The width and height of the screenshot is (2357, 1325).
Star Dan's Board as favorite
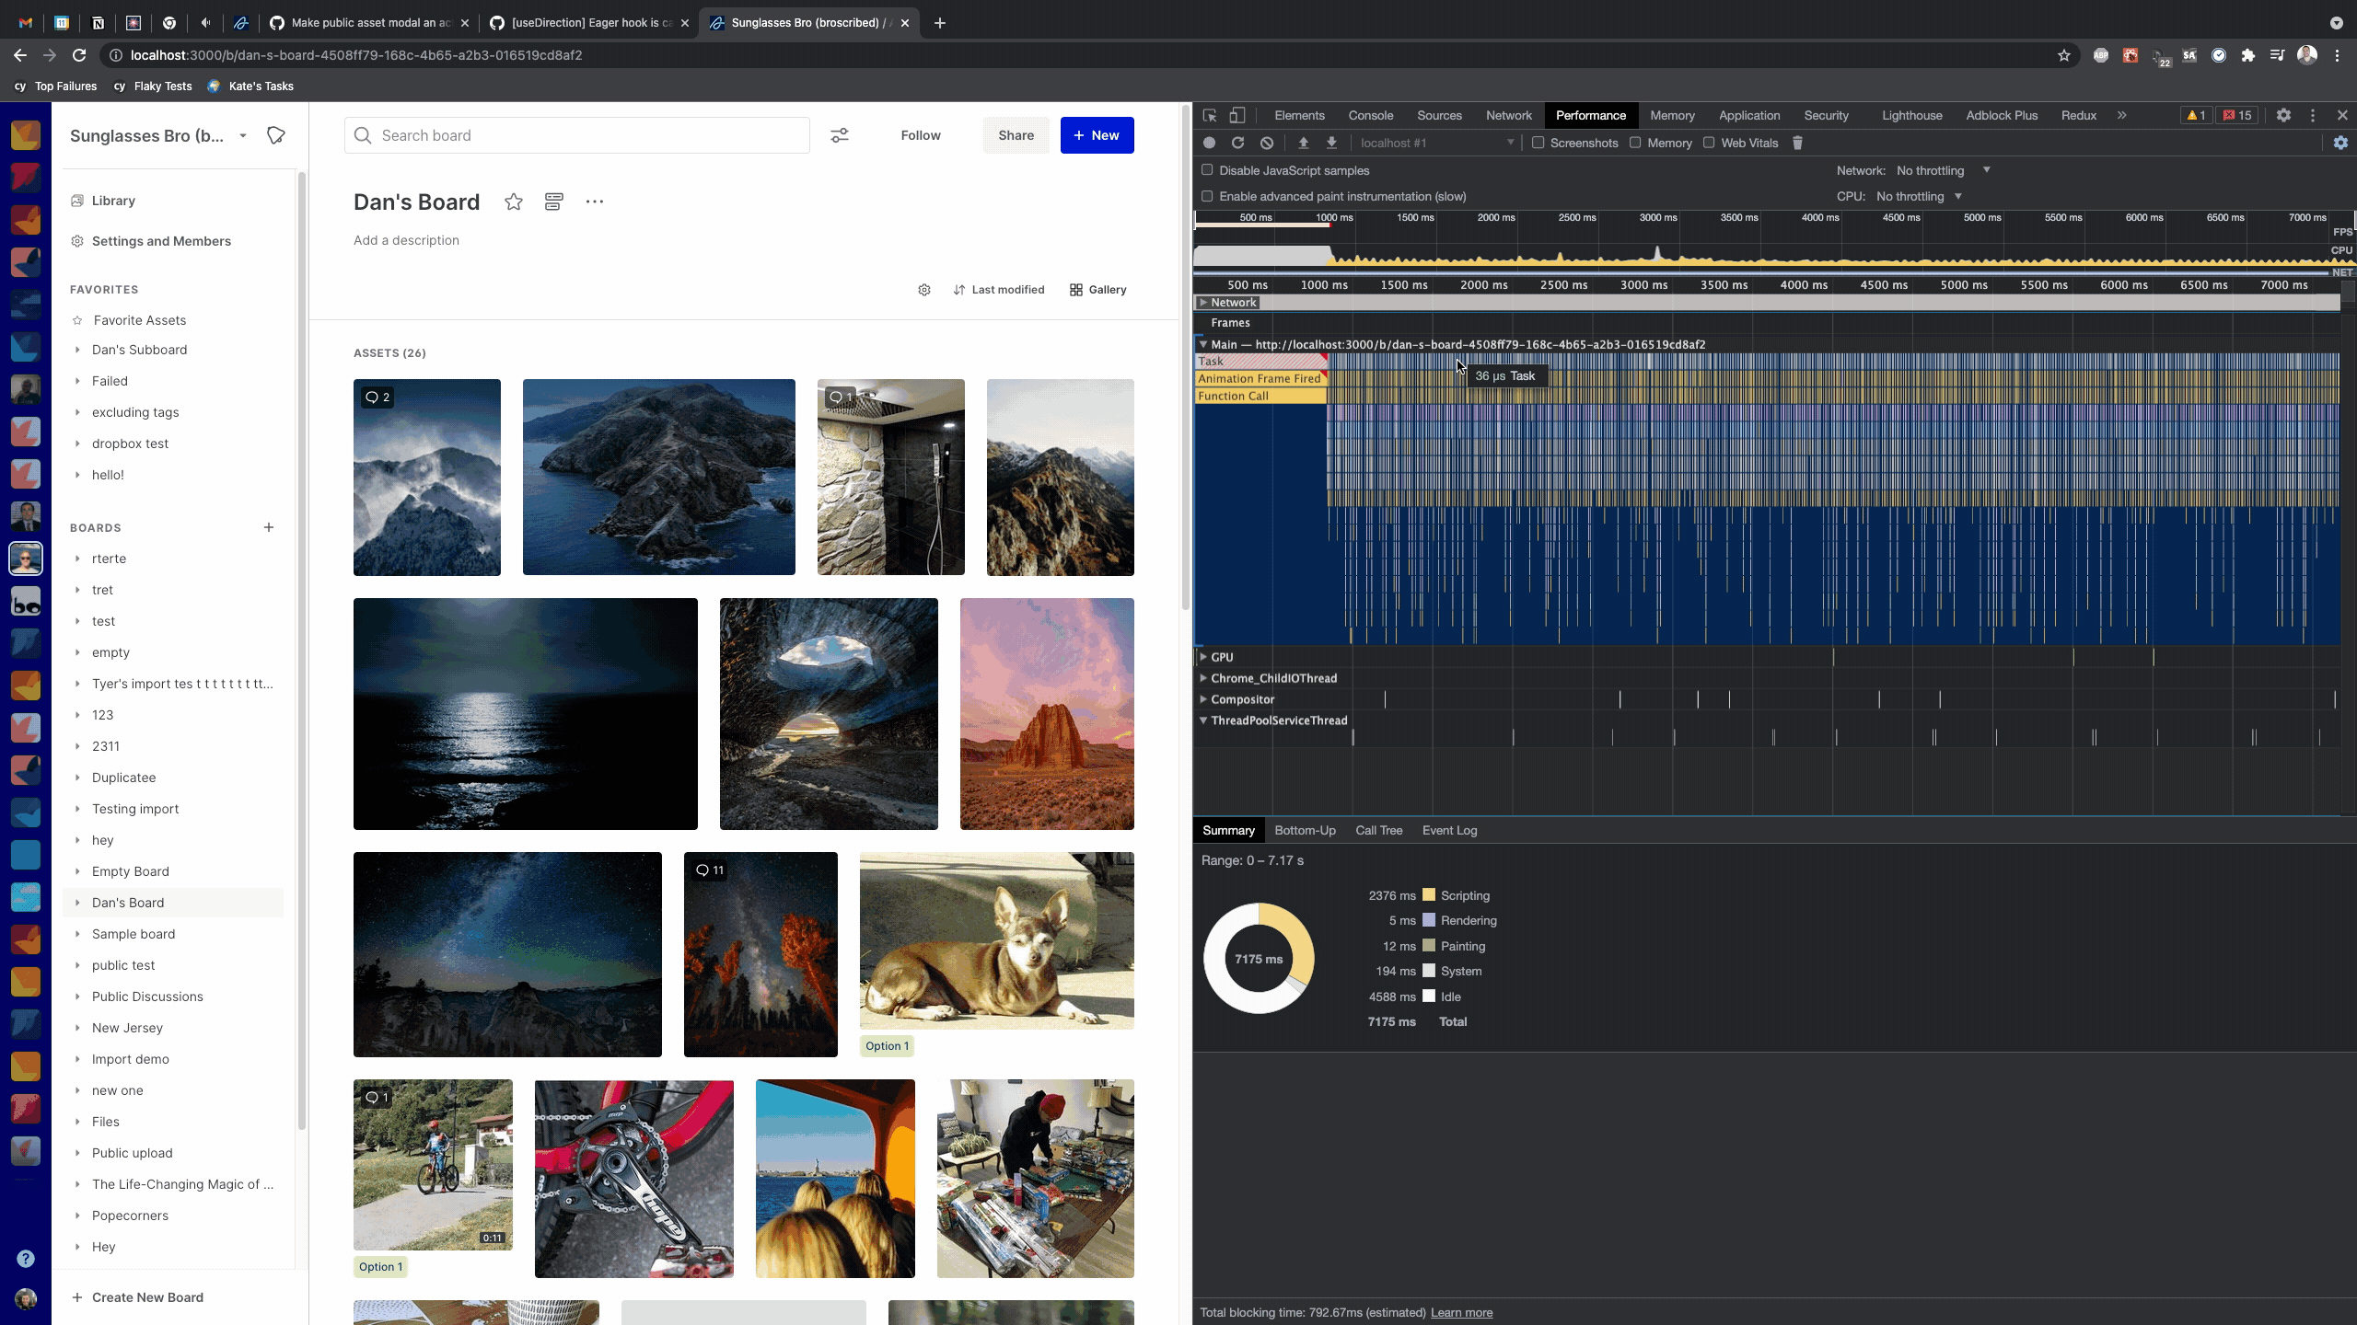[514, 202]
